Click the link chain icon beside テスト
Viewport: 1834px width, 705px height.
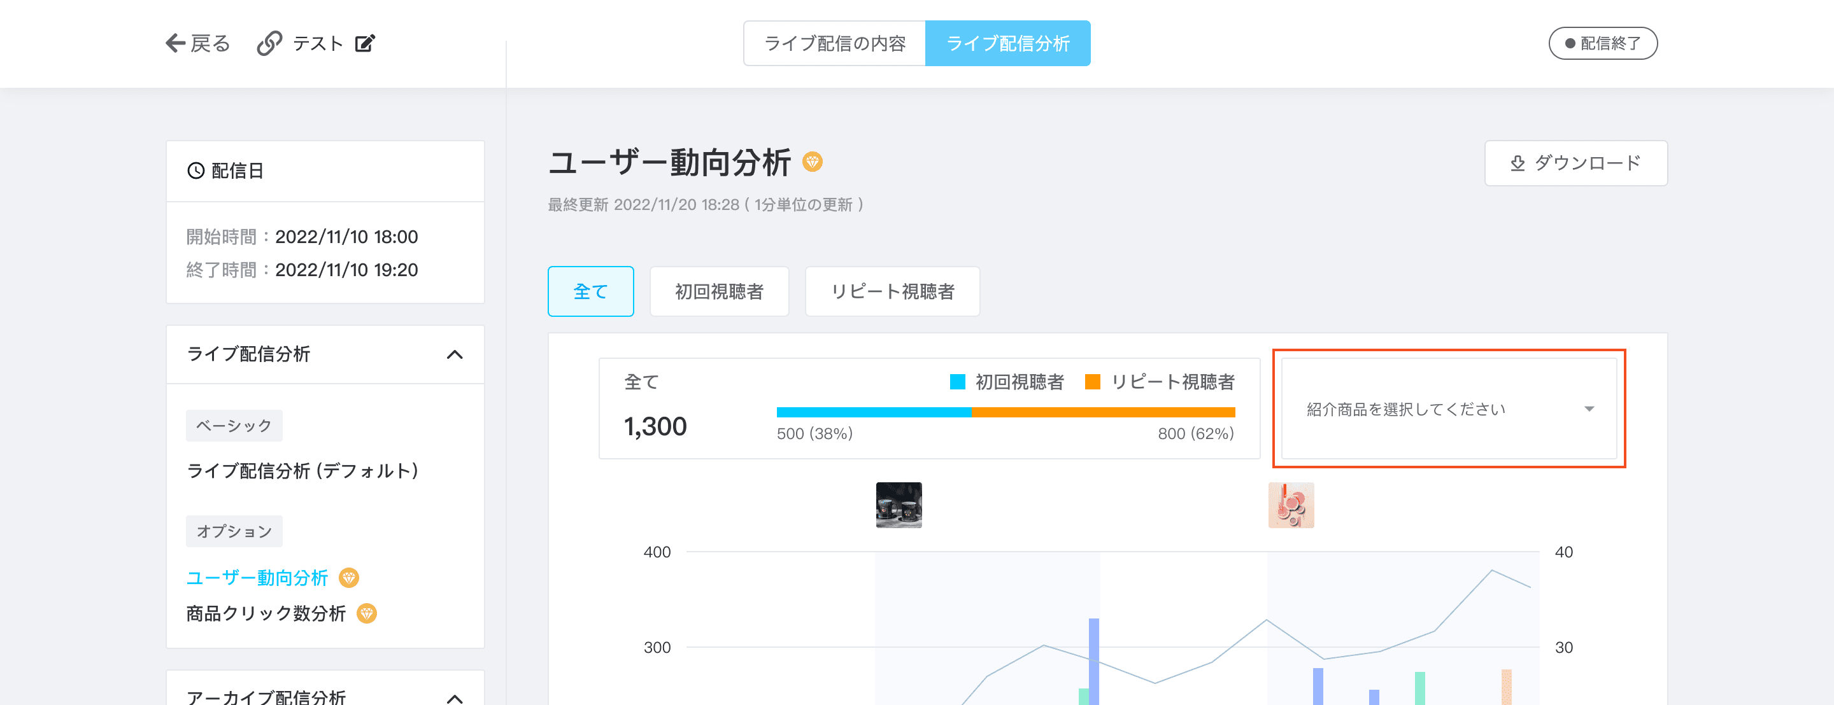pos(270,43)
